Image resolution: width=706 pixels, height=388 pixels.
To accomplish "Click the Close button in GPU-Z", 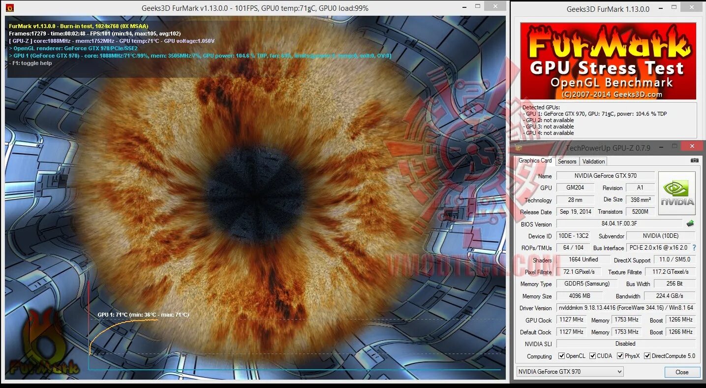I will [x=682, y=372].
